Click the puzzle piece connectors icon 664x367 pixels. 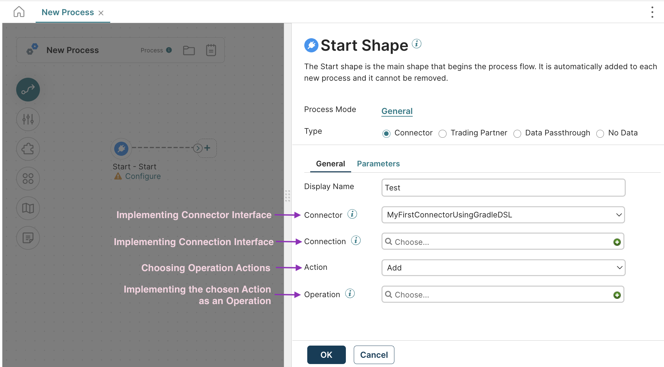[x=28, y=149]
